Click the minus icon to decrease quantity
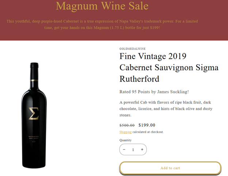This screenshot has height=176, width=228. [x=124, y=149]
